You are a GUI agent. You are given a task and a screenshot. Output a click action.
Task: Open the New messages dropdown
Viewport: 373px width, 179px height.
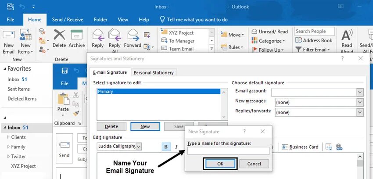pyautogui.click(x=360, y=103)
